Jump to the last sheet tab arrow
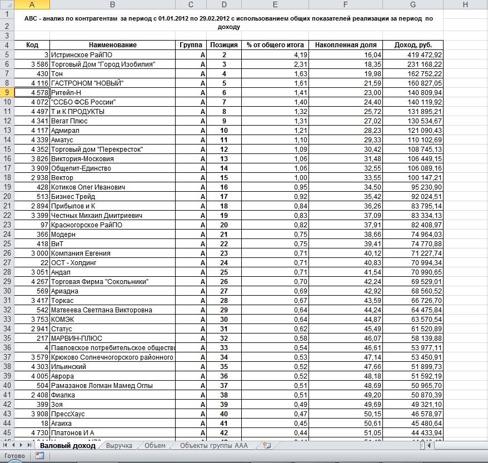The image size is (488, 463). pos(29,445)
